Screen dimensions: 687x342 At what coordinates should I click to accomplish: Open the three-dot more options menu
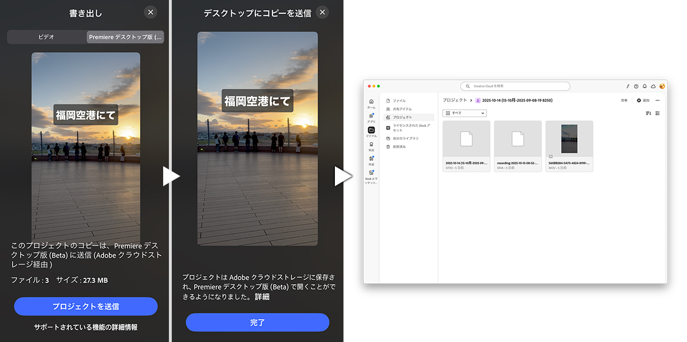[657, 100]
